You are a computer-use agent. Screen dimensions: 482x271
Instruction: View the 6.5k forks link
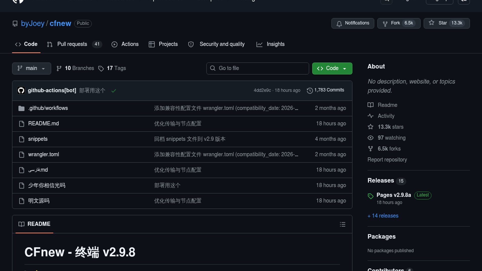tap(384, 149)
